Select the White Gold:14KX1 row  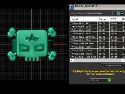point(97,54)
